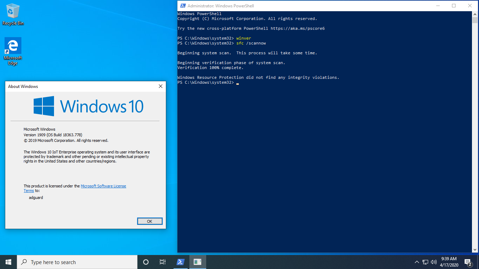Click the Windows 10 logo in About dialog
The width and height of the screenshot is (479, 269).
[x=89, y=106]
